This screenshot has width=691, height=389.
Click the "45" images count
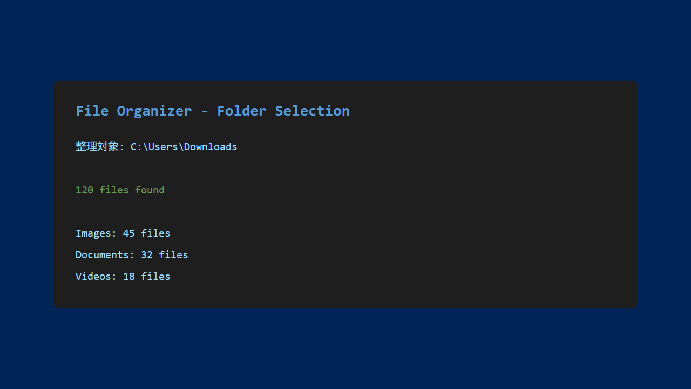[x=128, y=233]
